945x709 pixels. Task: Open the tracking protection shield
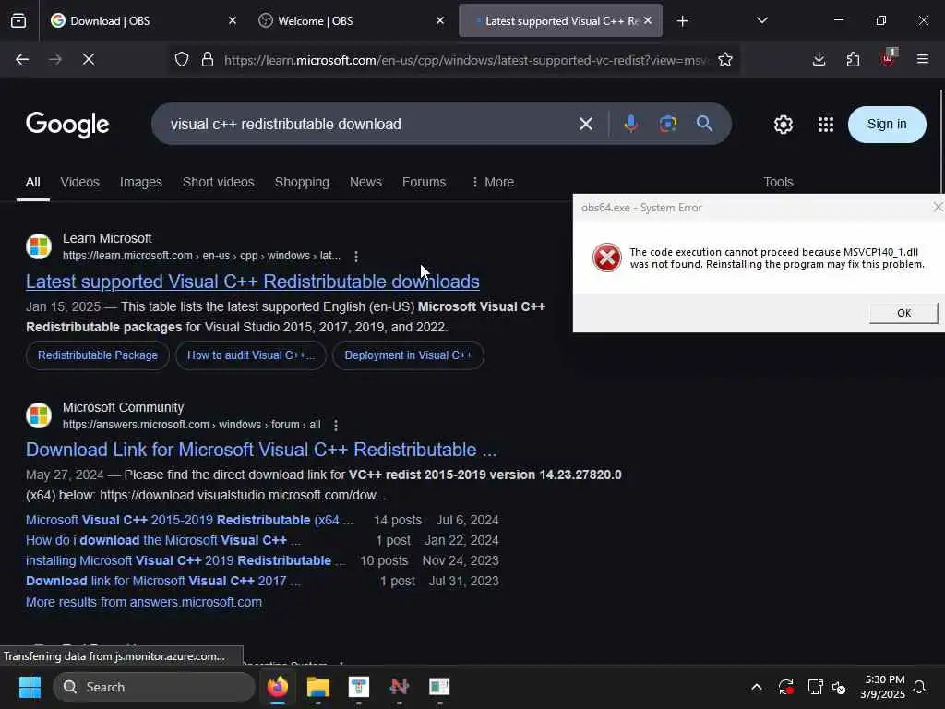click(x=182, y=60)
